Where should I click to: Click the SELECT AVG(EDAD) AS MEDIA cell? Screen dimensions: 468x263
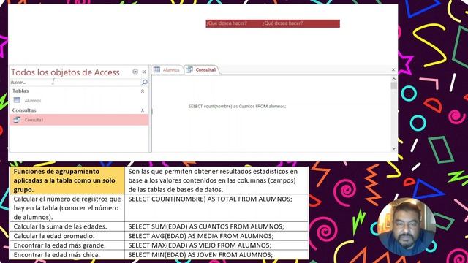click(x=216, y=236)
